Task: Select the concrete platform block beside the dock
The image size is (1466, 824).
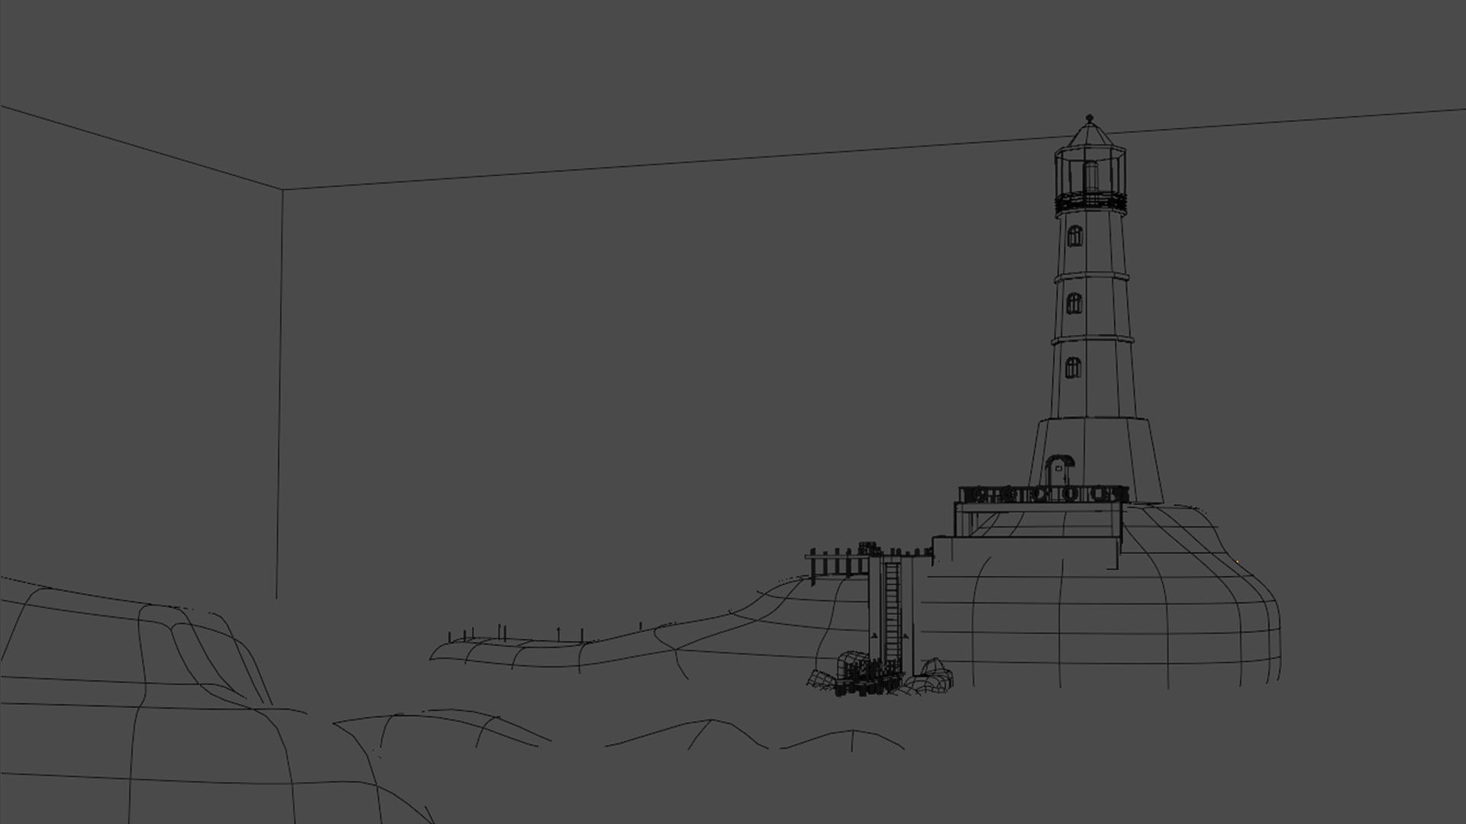Action: pos(1023,552)
